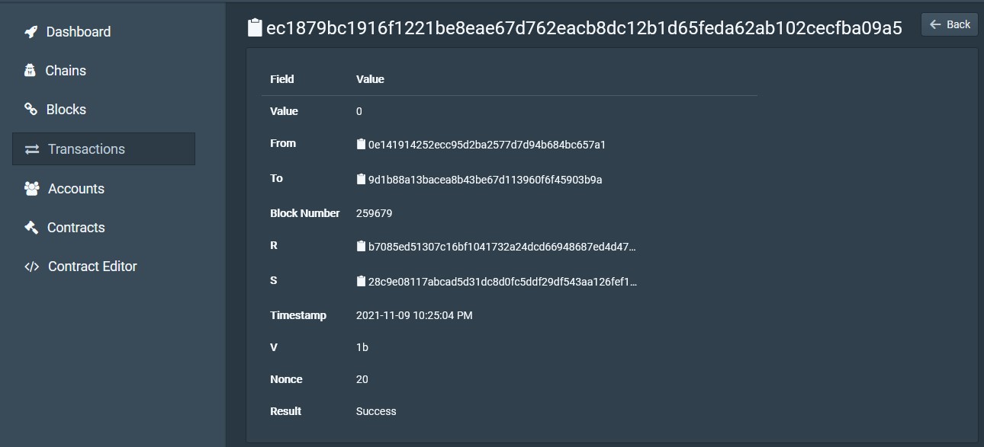
Task: Switch to the Contract Editor page
Action: tap(92, 266)
